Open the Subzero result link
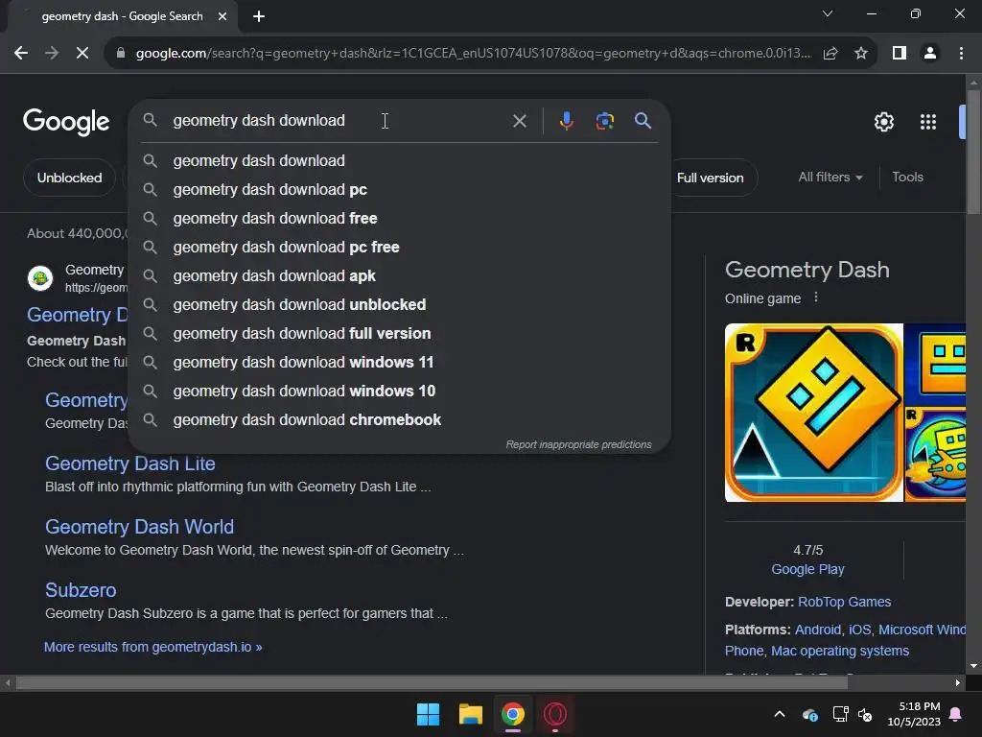Image resolution: width=982 pixels, height=737 pixels. [x=81, y=590]
